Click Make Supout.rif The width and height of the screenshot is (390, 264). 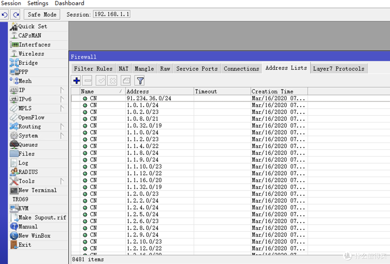click(x=41, y=217)
